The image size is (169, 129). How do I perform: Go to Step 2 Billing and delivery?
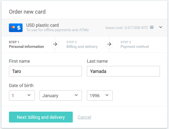[82, 45]
